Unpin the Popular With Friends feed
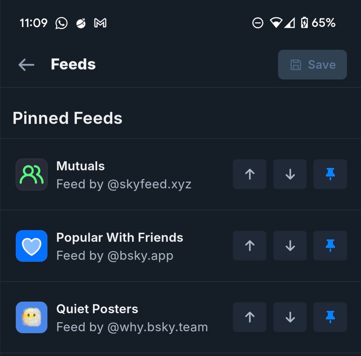The width and height of the screenshot is (361, 356). click(330, 246)
